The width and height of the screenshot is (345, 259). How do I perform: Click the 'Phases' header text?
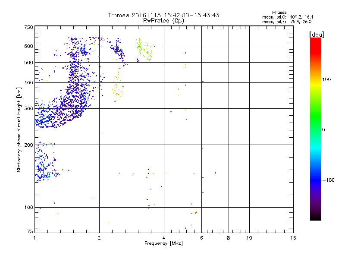(279, 13)
